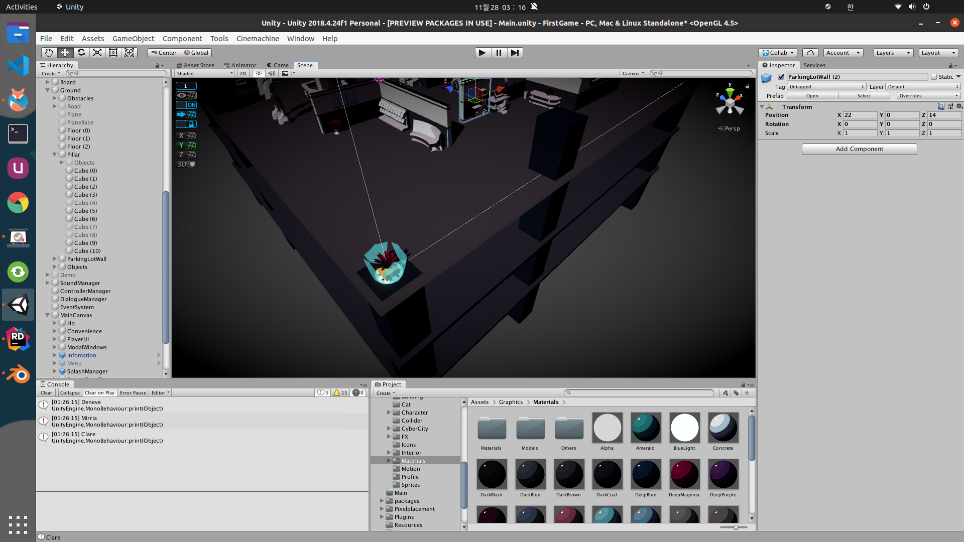Select the DeepMagenta material
Viewport: 964px width, 542px height.
684,479
